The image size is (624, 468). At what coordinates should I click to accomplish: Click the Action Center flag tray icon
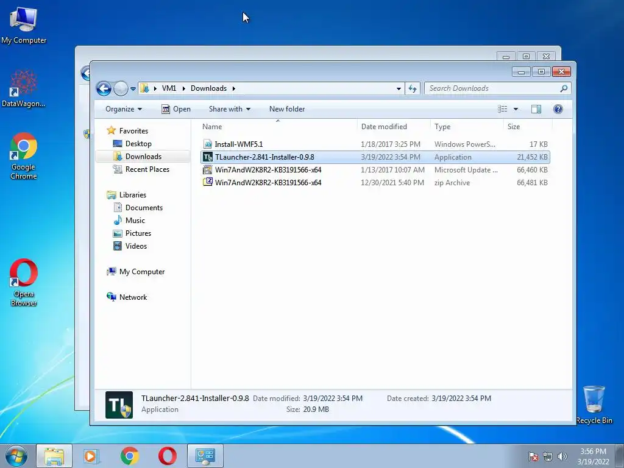coord(533,456)
